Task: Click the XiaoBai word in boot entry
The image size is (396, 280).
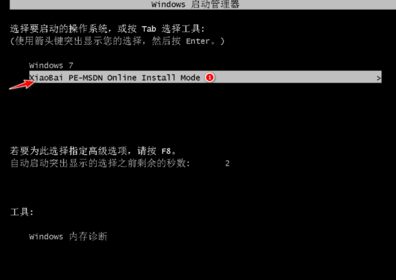Action: click(46, 78)
